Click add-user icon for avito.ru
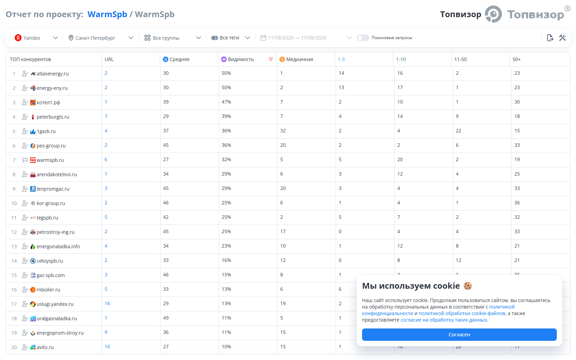The width and height of the screenshot is (576, 360). tap(25, 347)
